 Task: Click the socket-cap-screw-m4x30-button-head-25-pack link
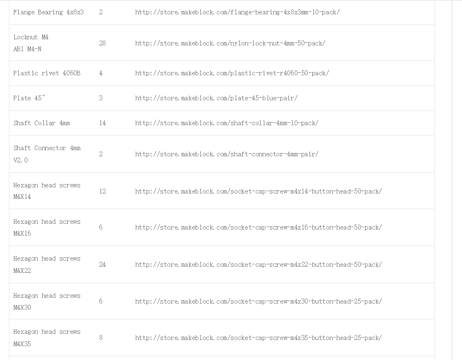[x=258, y=301]
